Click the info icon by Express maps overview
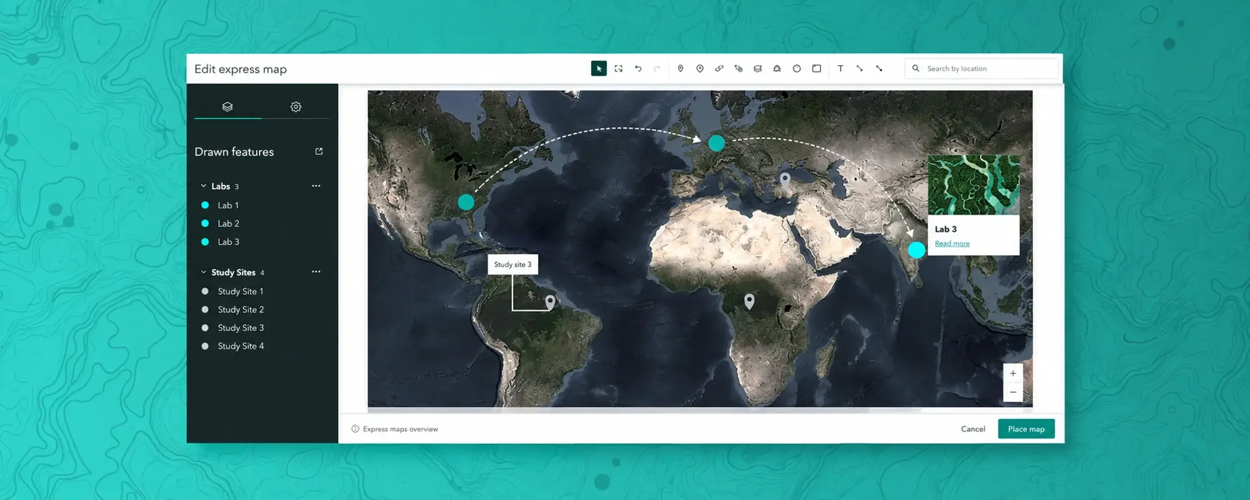 pyautogui.click(x=355, y=429)
